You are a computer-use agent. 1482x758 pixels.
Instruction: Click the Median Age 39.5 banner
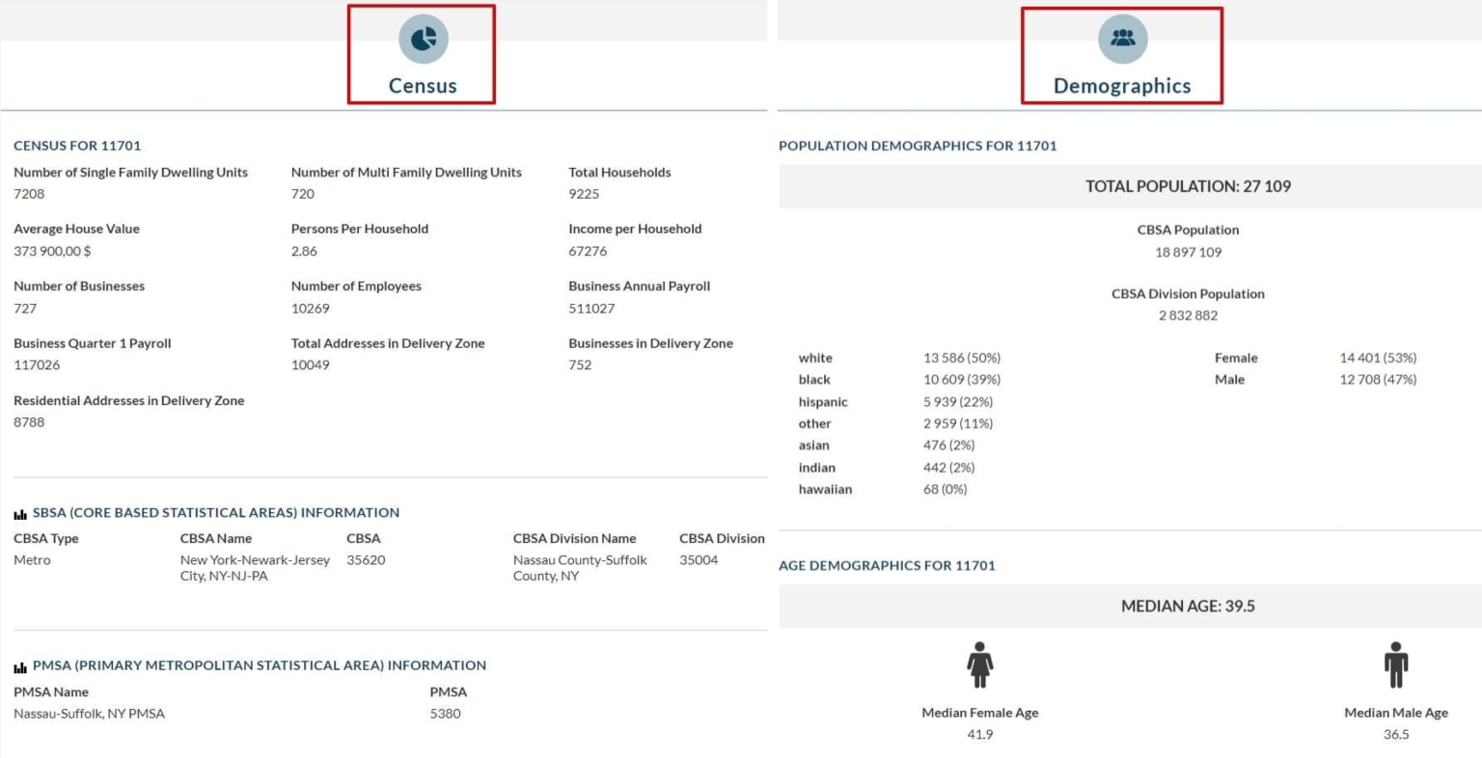[1188, 606]
